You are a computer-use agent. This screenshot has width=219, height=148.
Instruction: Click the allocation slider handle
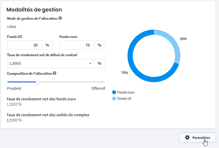pyautogui.click(x=37, y=82)
